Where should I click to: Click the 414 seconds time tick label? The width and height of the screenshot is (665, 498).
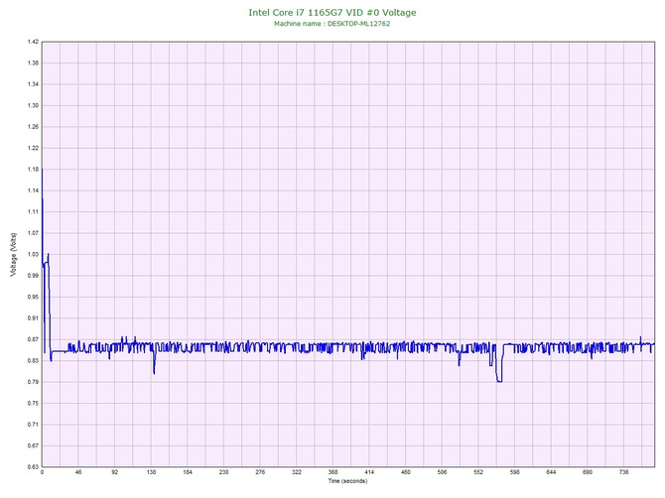coord(369,472)
